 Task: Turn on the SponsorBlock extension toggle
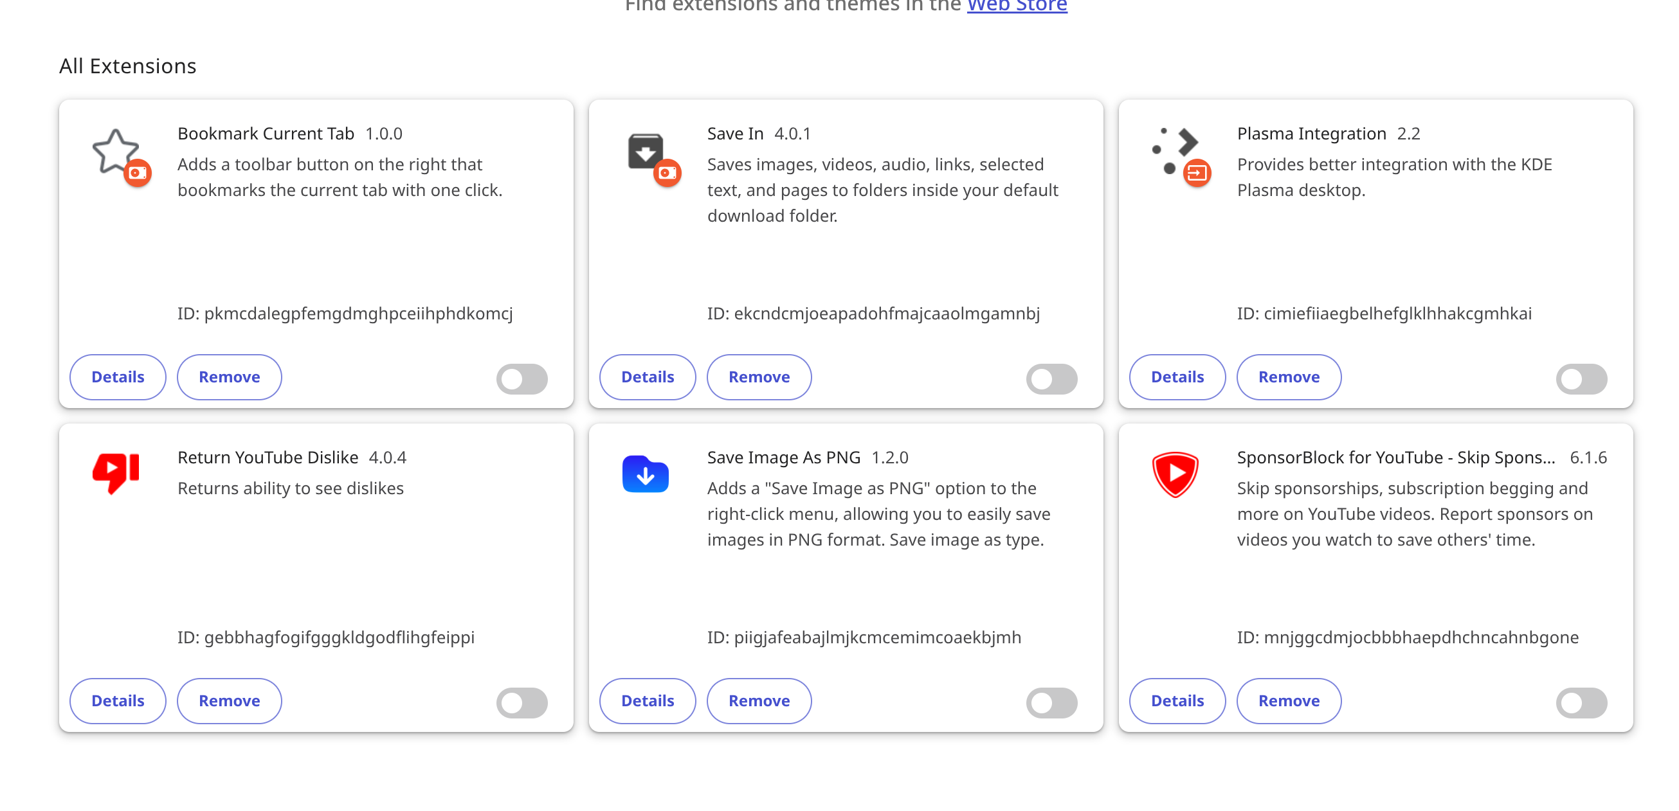pos(1582,703)
